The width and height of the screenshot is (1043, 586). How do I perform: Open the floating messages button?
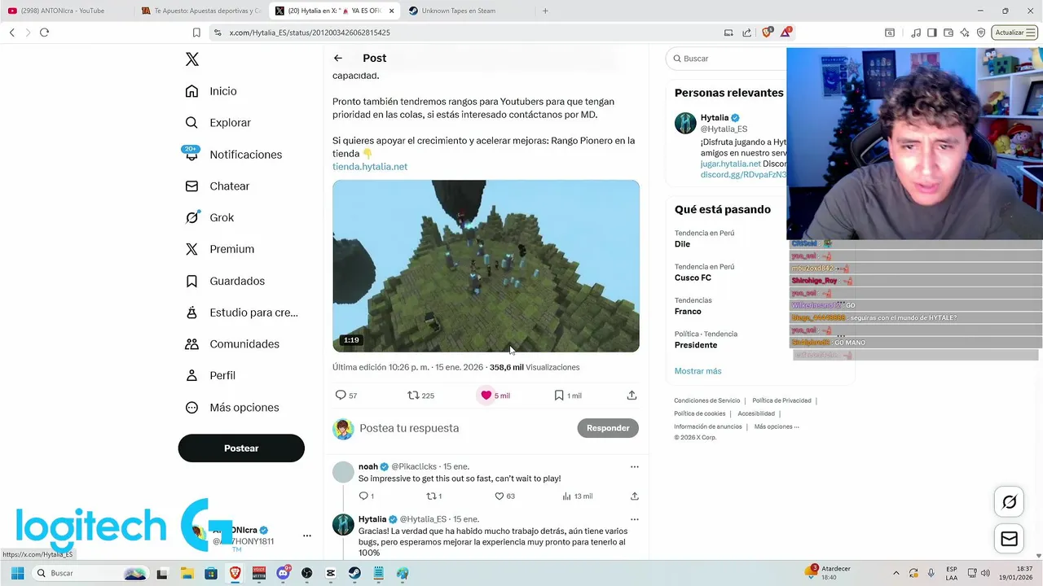click(1009, 539)
